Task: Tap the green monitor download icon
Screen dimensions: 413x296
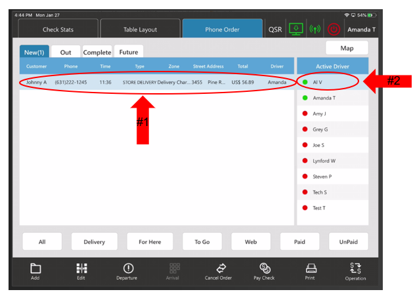Action: (295, 29)
